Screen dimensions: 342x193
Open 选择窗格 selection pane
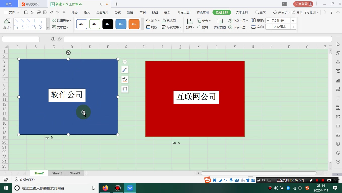[x=220, y=24]
